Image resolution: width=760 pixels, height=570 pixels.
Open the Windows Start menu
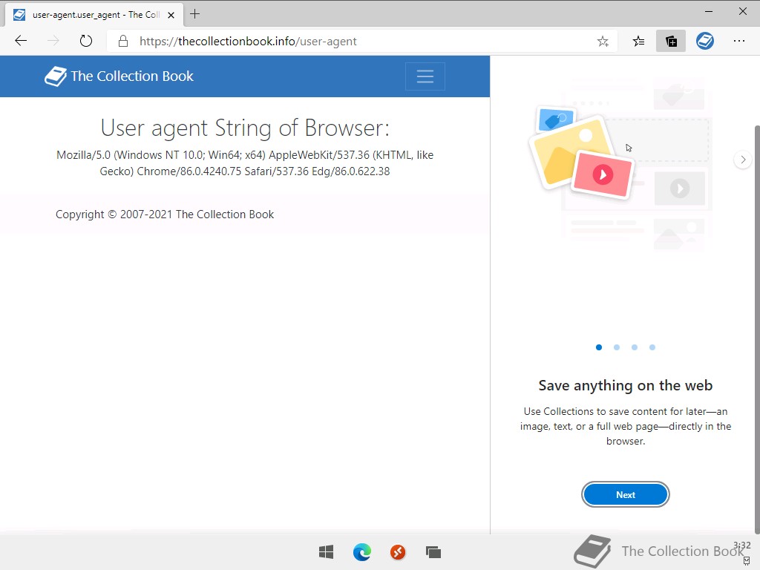point(327,552)
